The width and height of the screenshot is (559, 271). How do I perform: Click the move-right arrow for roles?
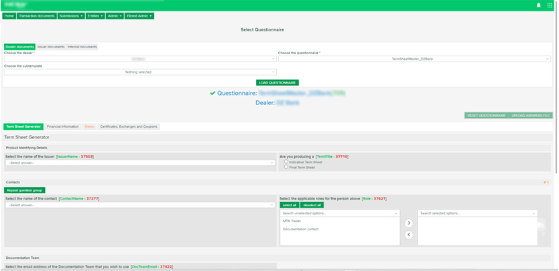[x=409, y=223]
